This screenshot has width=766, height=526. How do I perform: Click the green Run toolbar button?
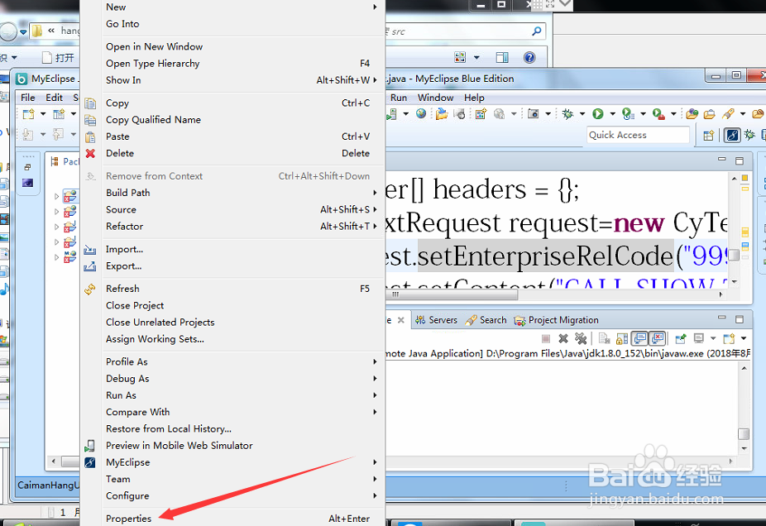[x=598, y=114]
